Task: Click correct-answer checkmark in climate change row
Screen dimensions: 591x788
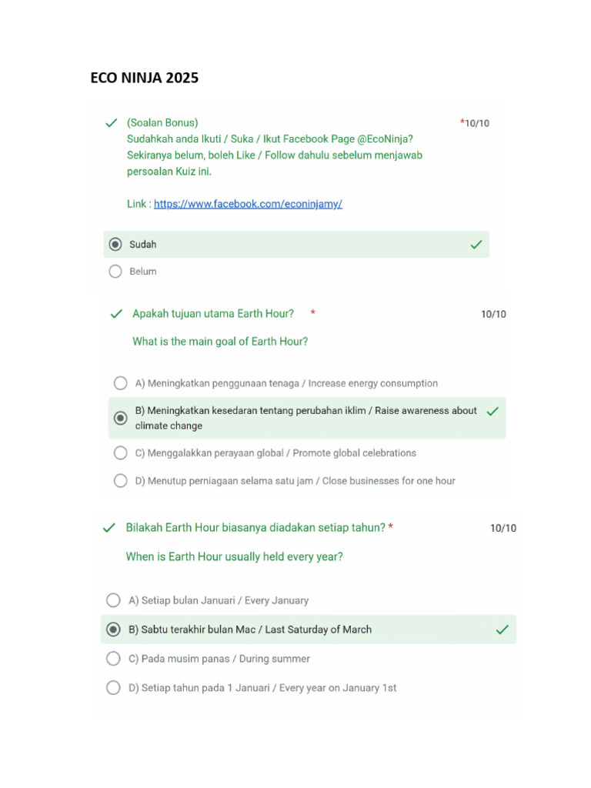Action: click(492, 412)
